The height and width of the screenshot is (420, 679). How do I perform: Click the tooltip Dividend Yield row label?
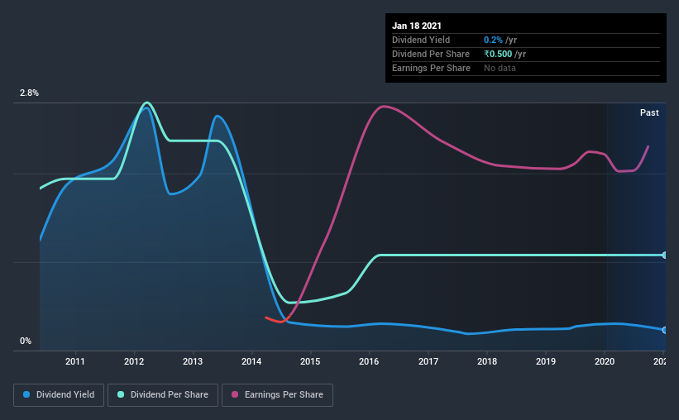[x=421, y=40]
